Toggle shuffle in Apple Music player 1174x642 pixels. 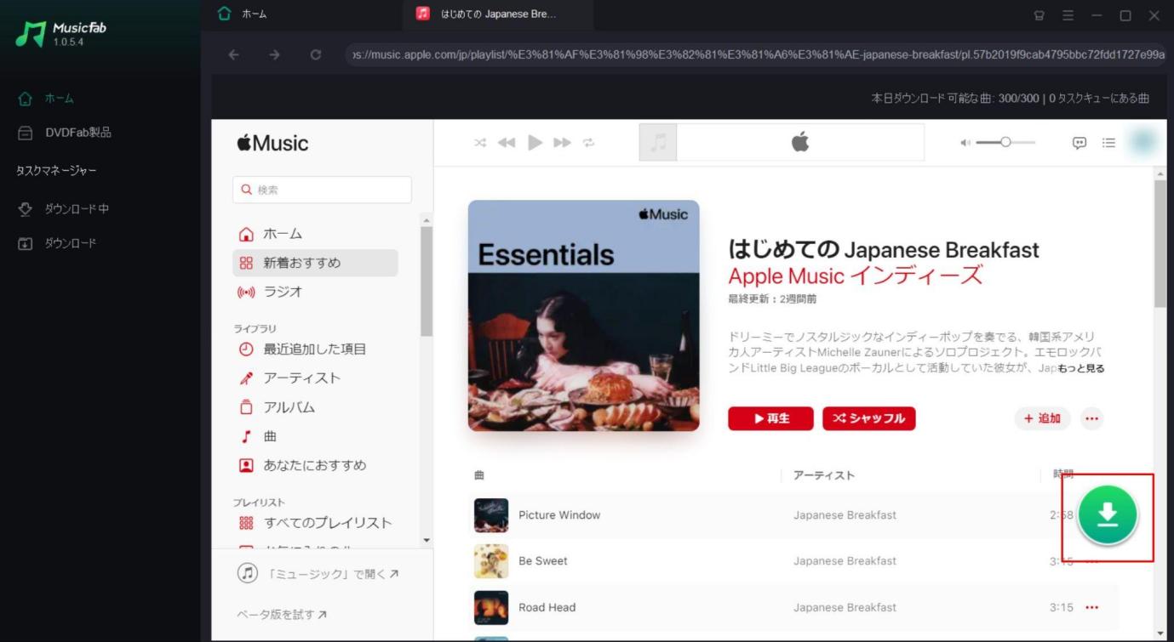[x=480, y=143]
